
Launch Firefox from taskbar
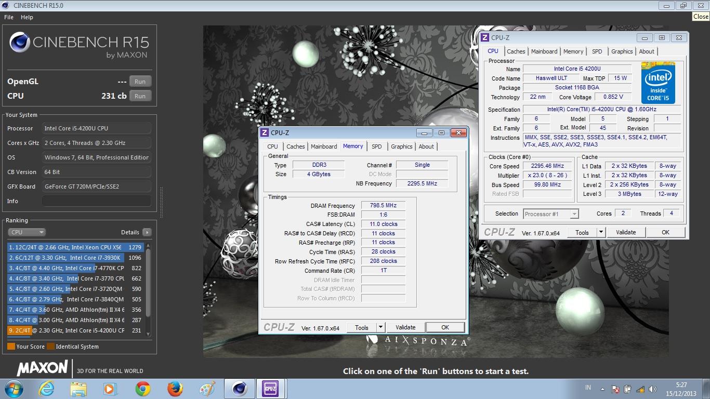click(175, 389)
